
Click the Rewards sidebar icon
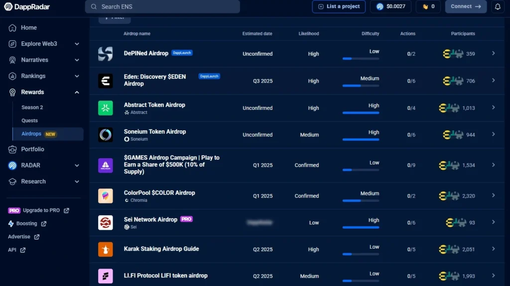tap(12, 93)
